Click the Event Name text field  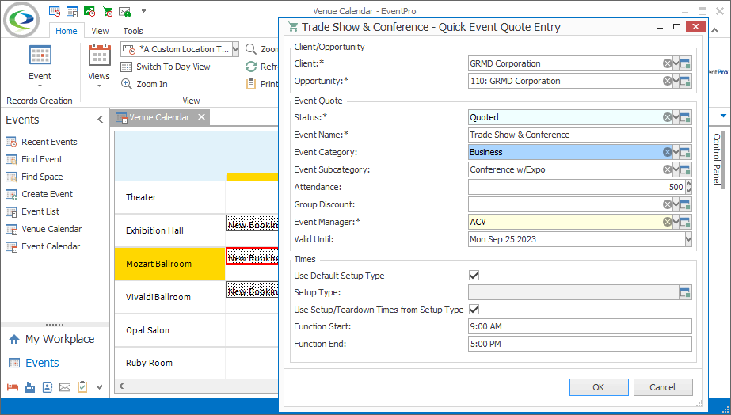pyautogui.click(x=580, y=135)
